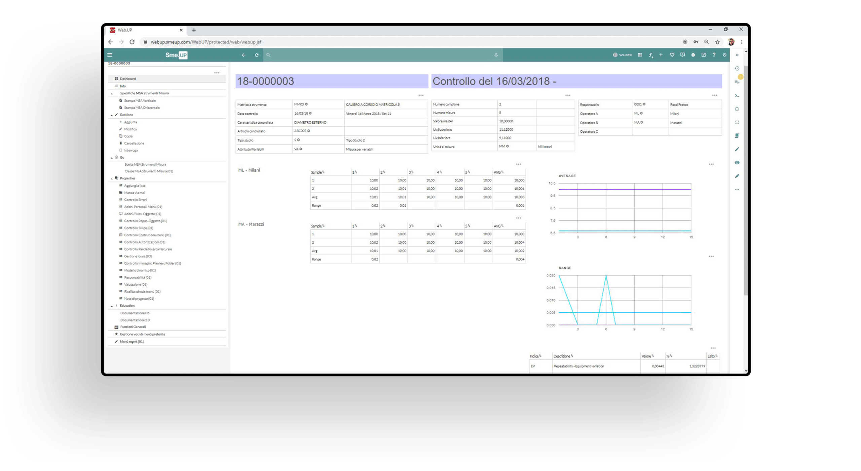
Task: Toggle the eye visibility icon in the right sidebar
Action: pyautogui.click(x=737, y=163)
